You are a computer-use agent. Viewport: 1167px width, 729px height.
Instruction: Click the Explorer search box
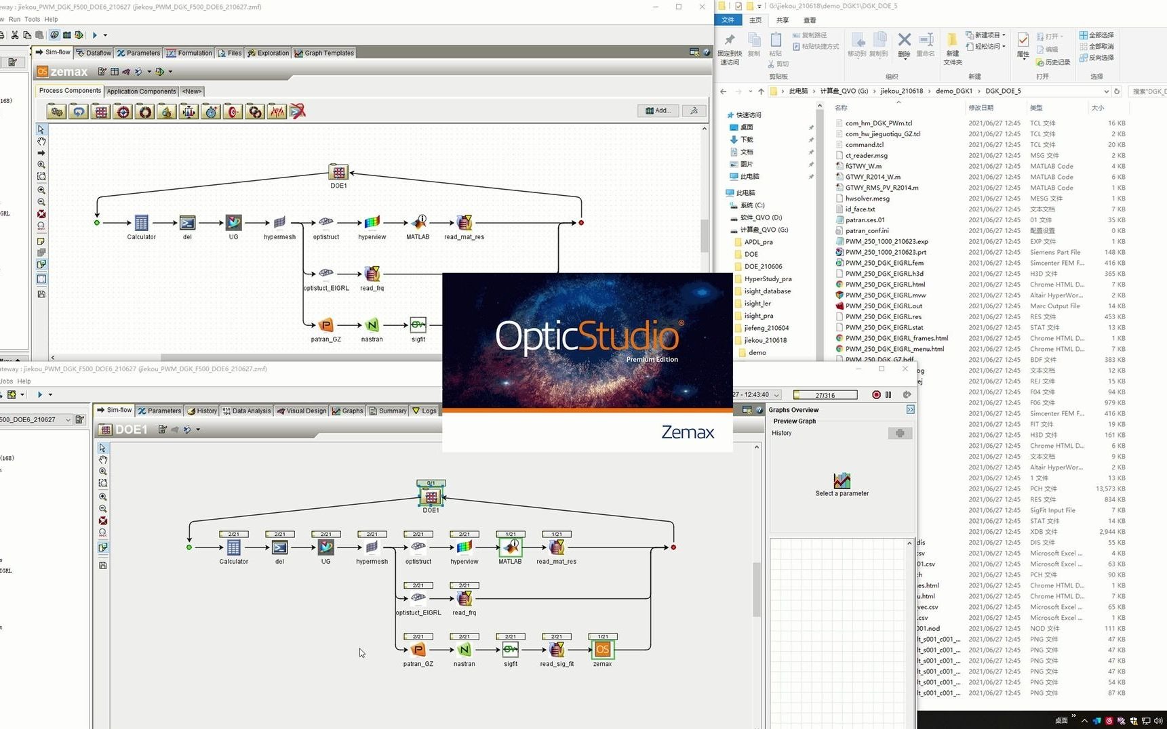click(1149, 90)
